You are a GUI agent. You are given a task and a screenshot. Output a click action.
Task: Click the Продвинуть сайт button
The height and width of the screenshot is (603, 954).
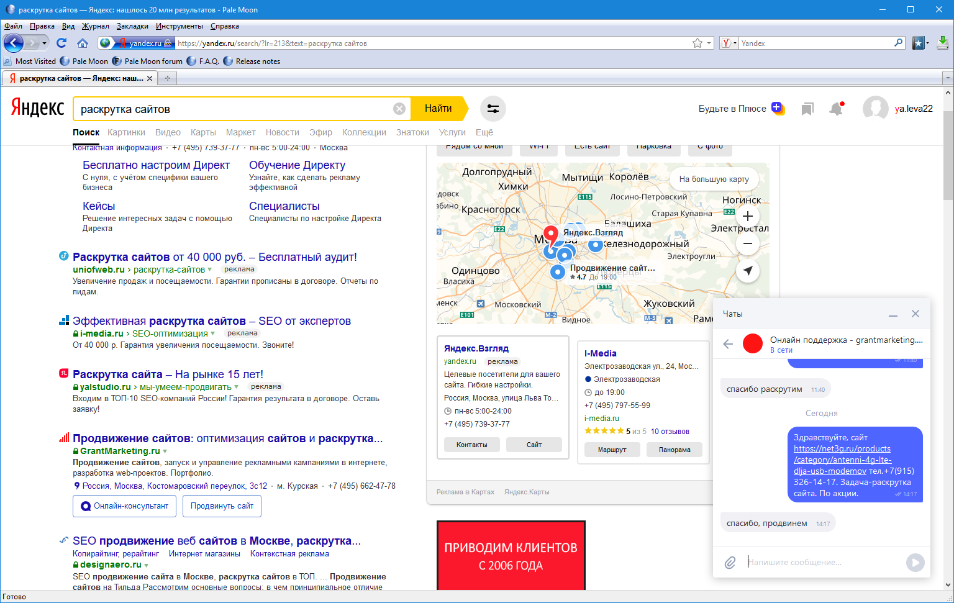pos(222,506)
